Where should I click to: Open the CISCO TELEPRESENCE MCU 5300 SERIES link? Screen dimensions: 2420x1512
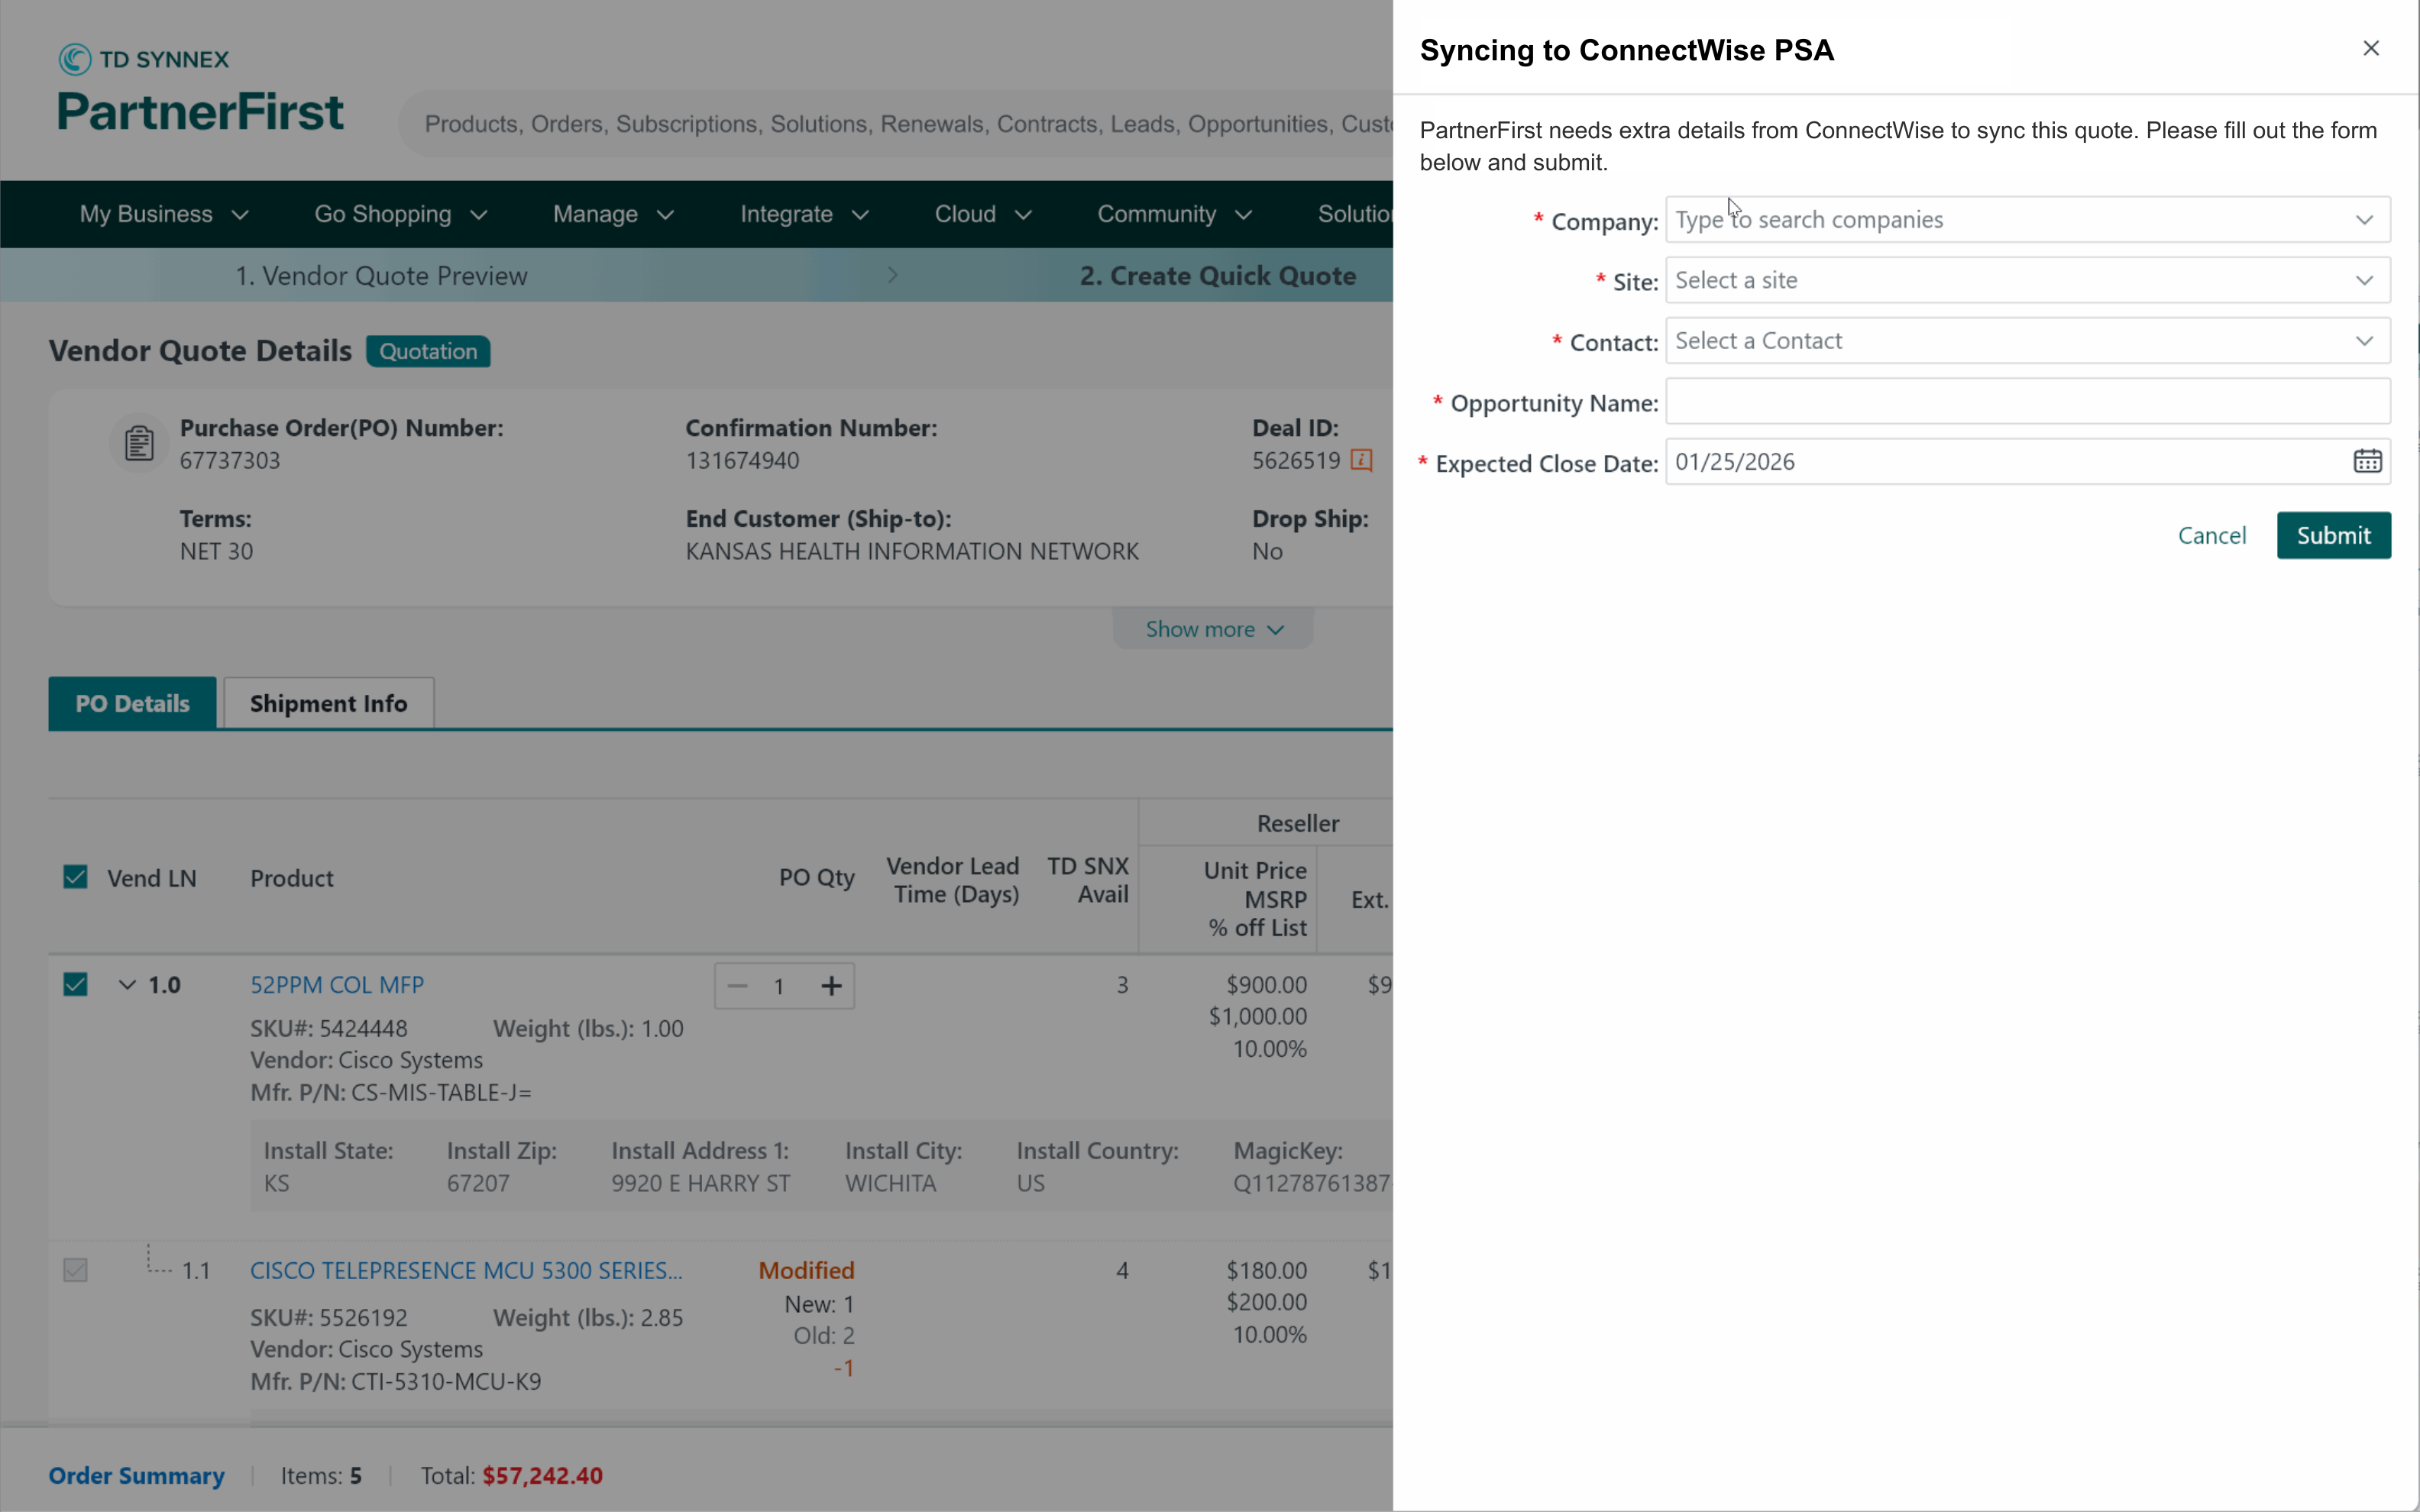pos(466,1270)
